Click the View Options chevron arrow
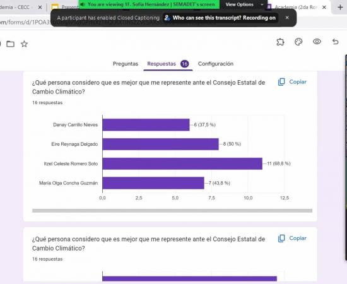Screen dimensions: 347x284 coord(262,4)
